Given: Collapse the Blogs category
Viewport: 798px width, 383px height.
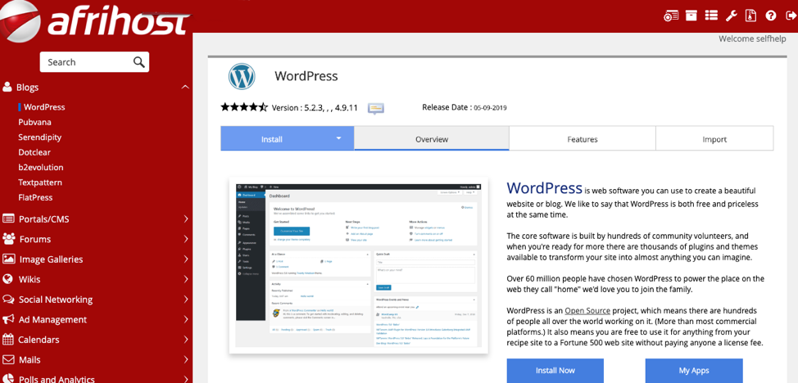Looking at the screenshot, I should [185, 87].
